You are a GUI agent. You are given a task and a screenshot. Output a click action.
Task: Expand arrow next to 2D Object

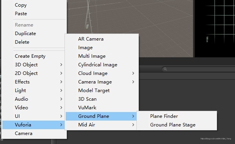pyautogui.click(x=61, y=73)
